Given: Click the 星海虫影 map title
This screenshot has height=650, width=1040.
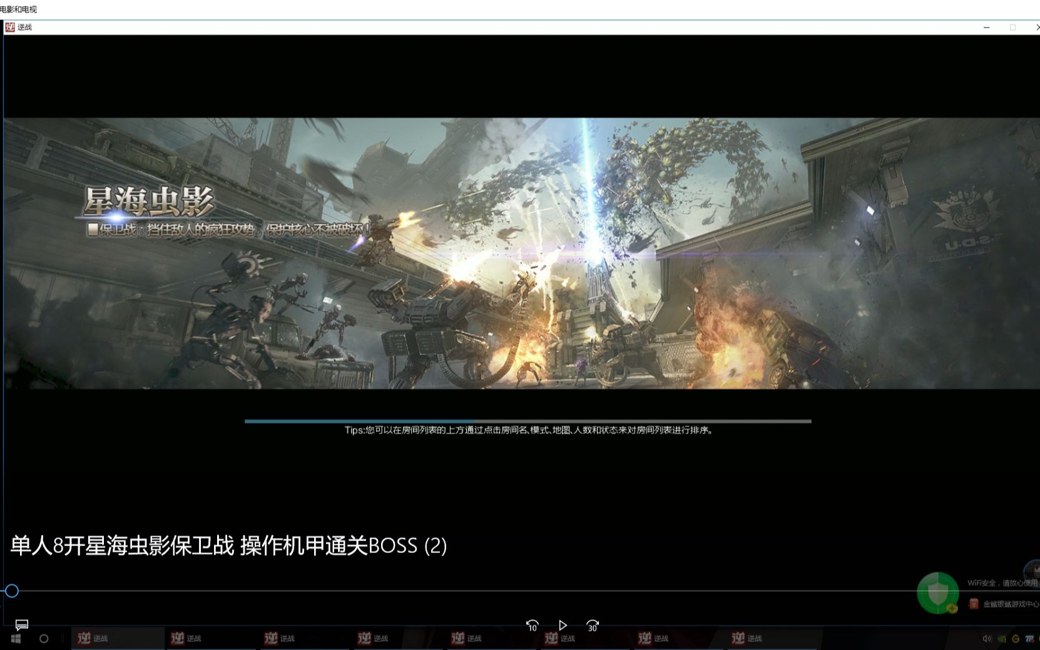Looking at the screenshot, I should 149,200.
